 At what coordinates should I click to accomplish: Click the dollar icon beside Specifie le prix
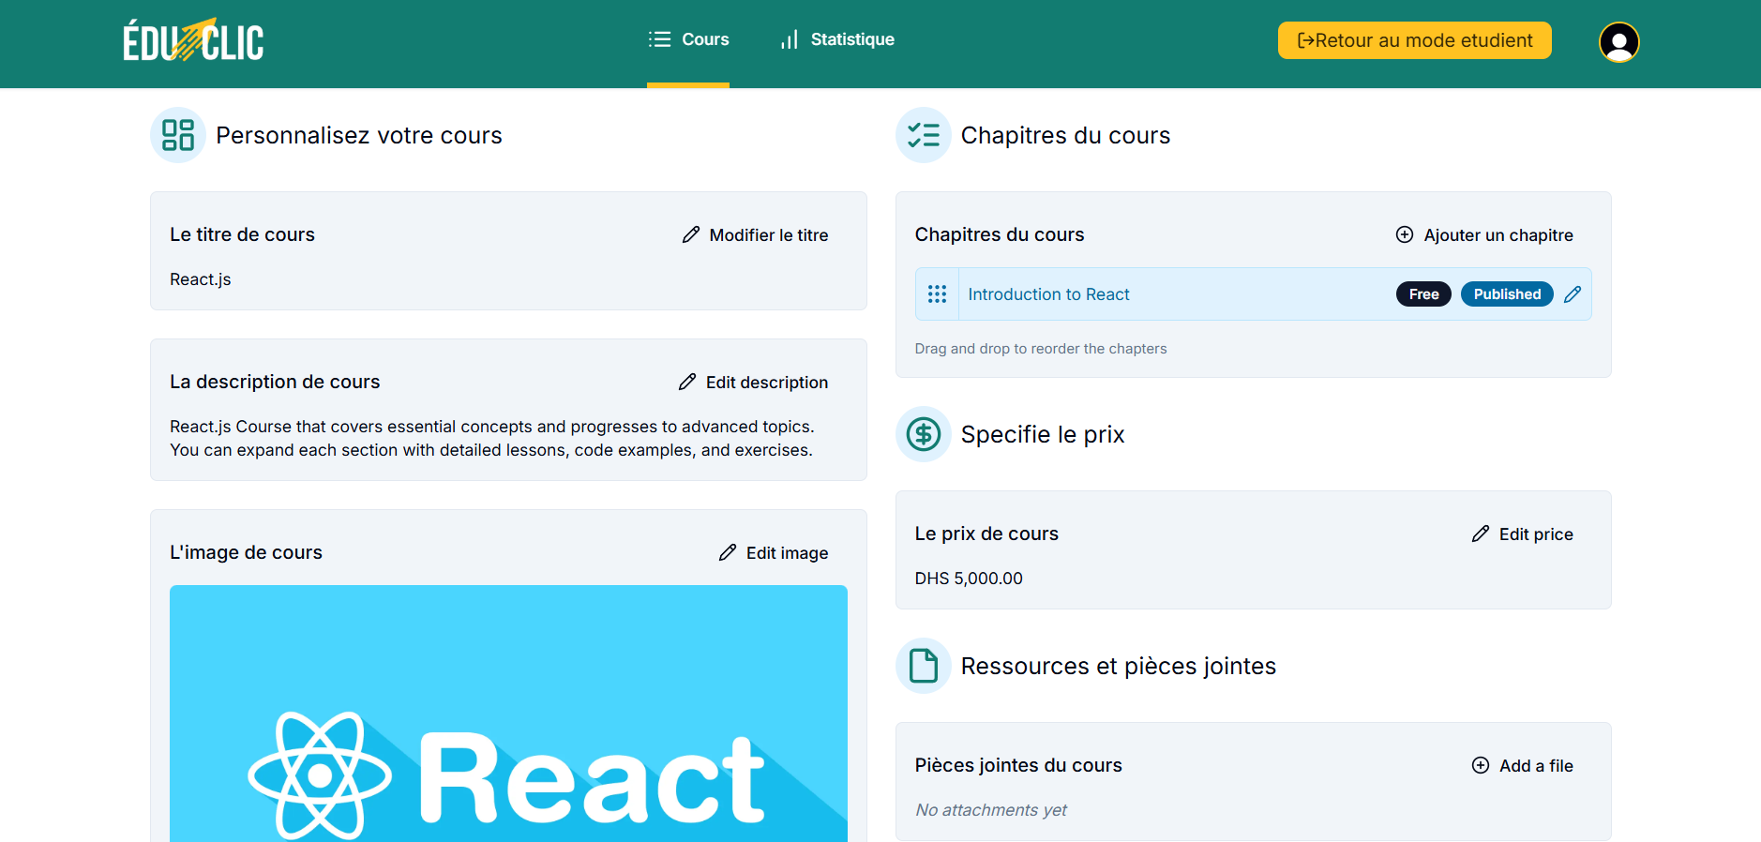pyautogui.click(x=923, y=434)
